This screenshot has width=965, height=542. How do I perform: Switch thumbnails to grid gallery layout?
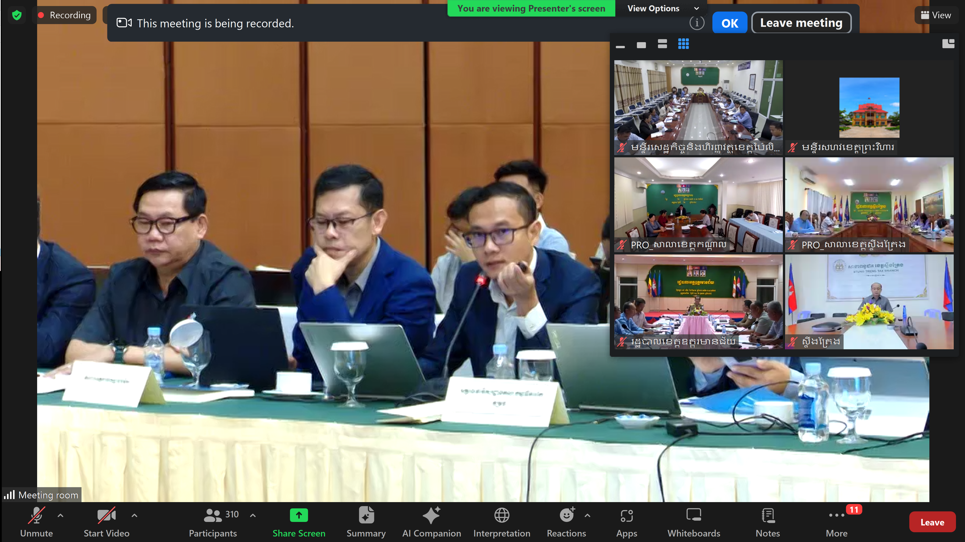pos(683,44)
